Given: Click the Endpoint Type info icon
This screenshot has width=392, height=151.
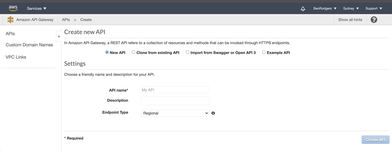Looking at the screenshot, I should [213, 113].
